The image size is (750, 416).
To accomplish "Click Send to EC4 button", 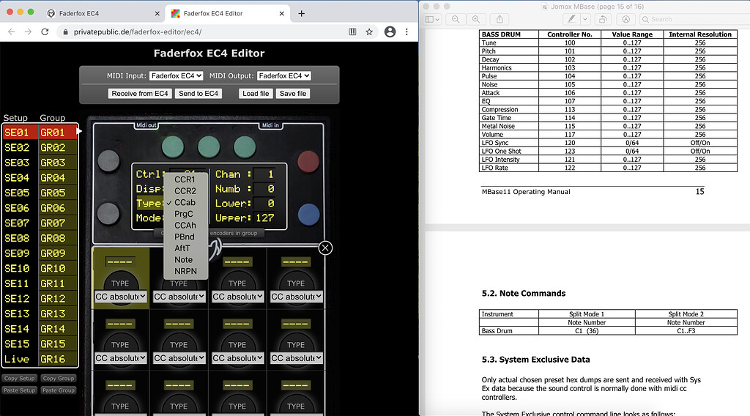I will click(198, 93).
